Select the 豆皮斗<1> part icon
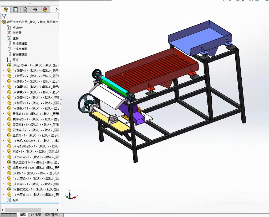The height and width of the screenshot is (217, 269). click(x=9, y=135)
